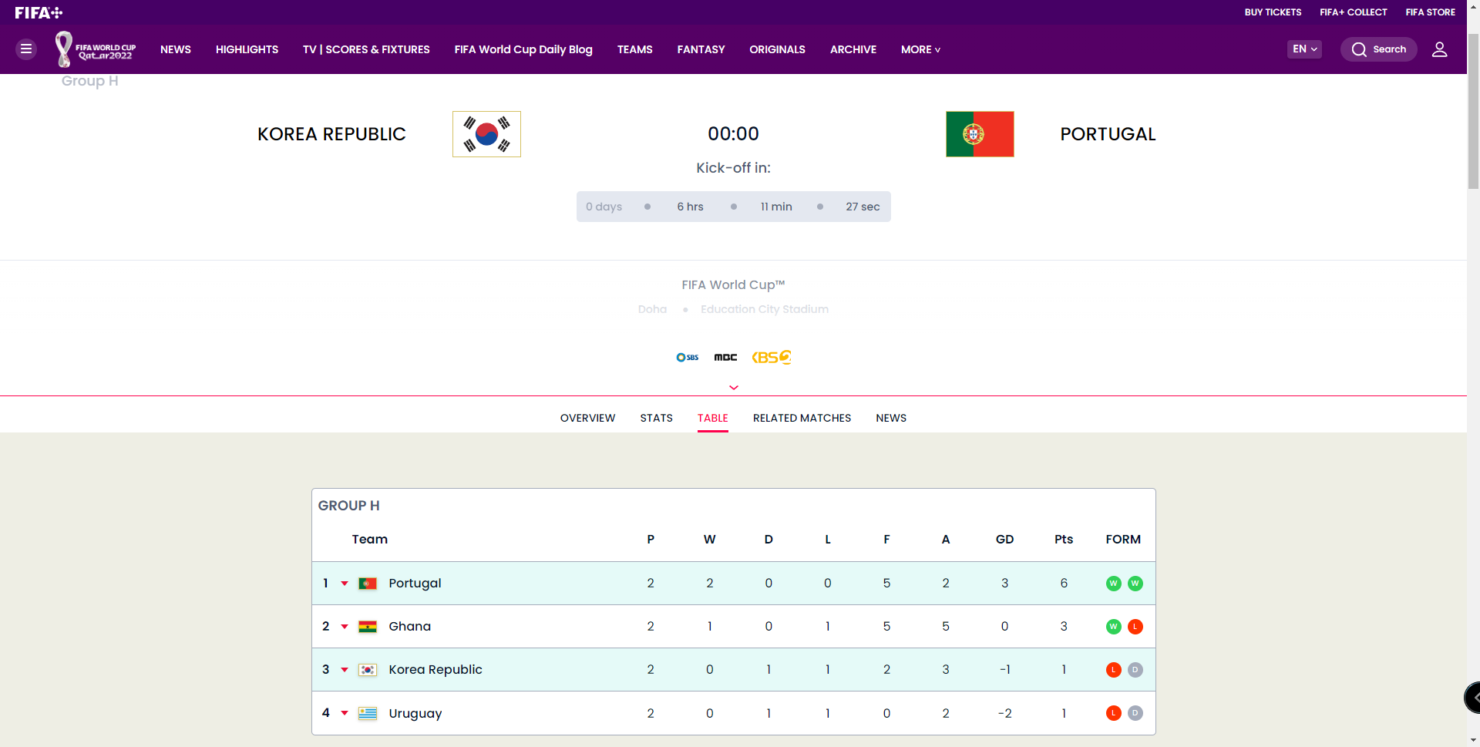Open the user profile icon

1439,49
